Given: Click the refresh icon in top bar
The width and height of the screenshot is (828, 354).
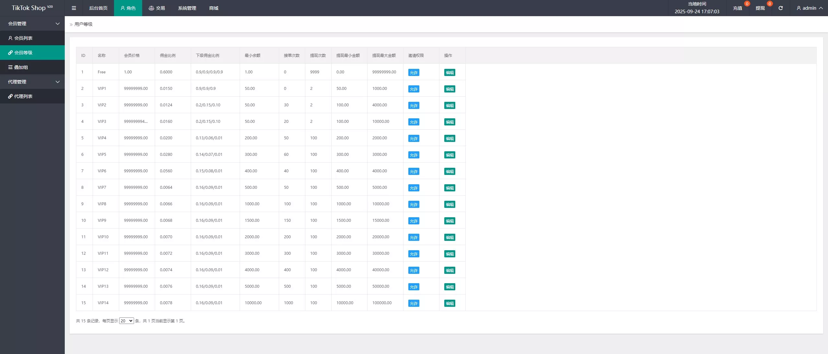Looking at the screenshot, I should [780, 8].
